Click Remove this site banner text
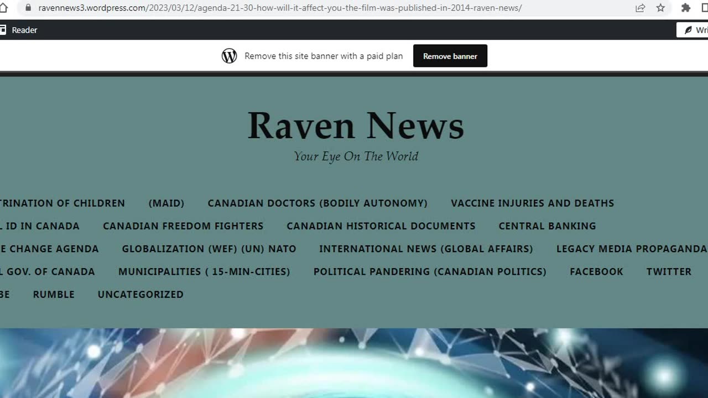Viewport: 708px width, 398px height. (324, 56)
